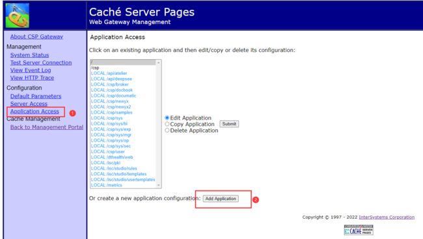Go Back to Management Portal
The width and height of the screenshot is (423, 239).
pos(47,127)
